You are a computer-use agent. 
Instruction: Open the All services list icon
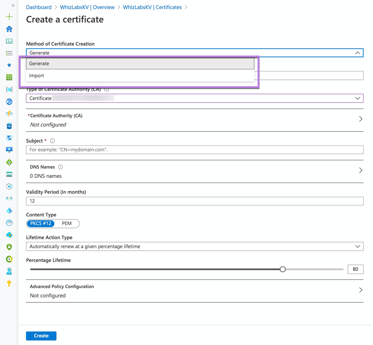click(9, 53)
